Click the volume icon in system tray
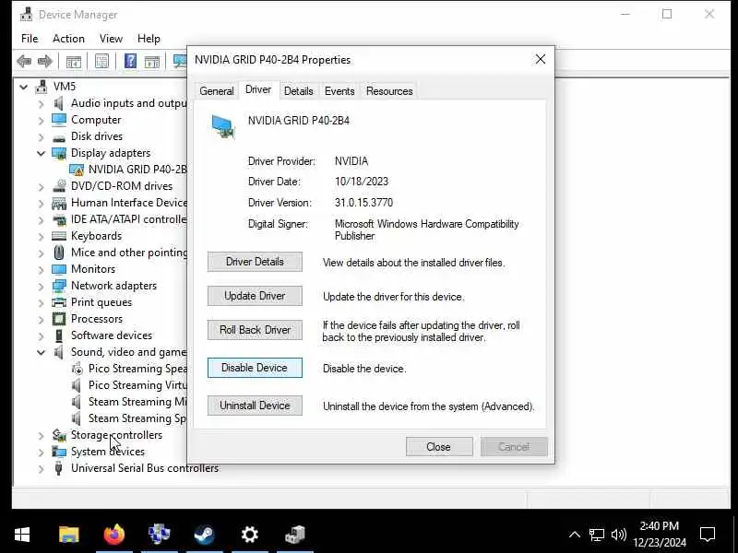The height and width of the screenshot is (553, 738). click(618, 535)
